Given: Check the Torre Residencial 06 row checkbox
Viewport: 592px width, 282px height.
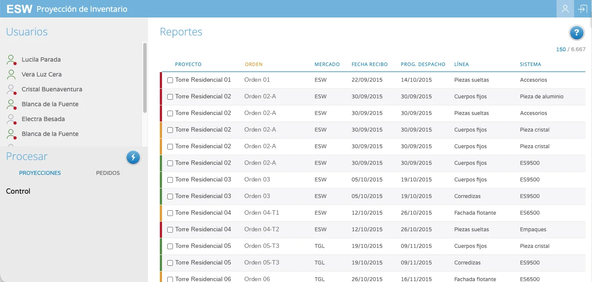Looking at the screenshot, I should coord(170,279).
